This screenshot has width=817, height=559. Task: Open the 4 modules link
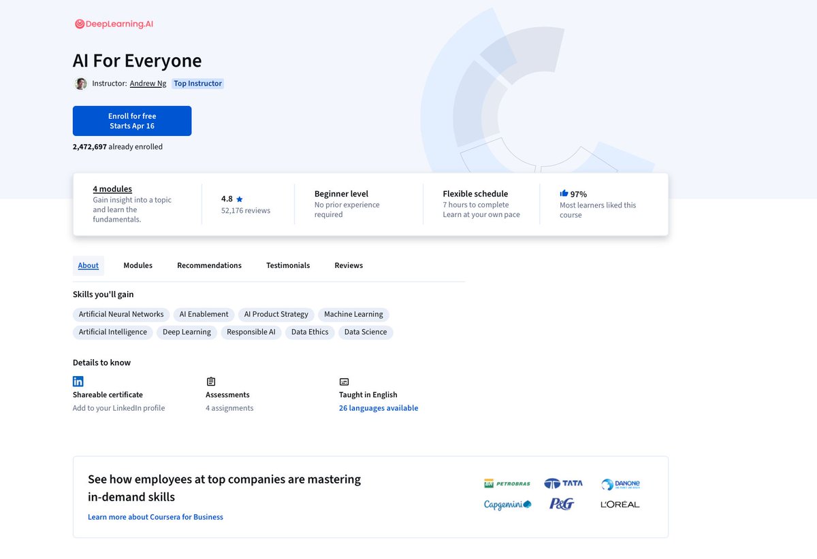point(112,189)
